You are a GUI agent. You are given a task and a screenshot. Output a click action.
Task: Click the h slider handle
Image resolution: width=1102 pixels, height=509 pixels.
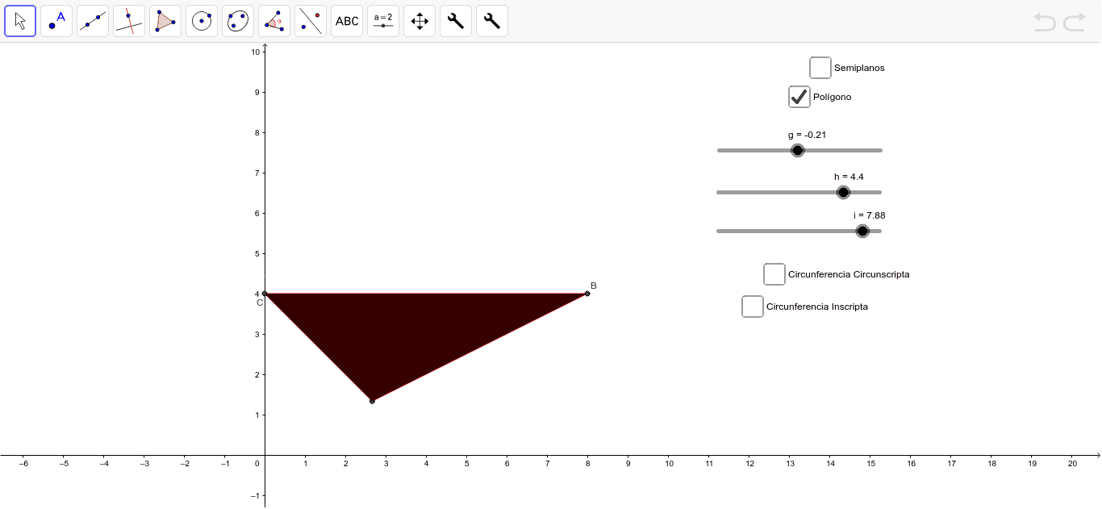(x=843, y=192)
